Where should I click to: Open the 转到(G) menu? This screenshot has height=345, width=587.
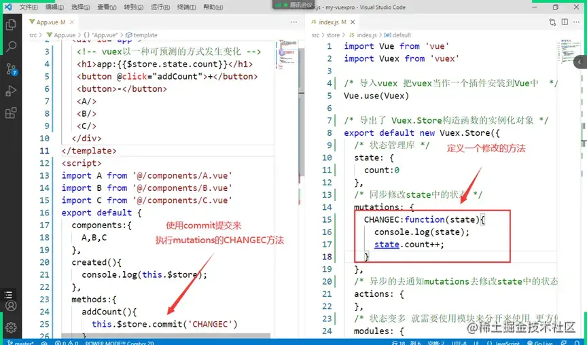[134, 7]
